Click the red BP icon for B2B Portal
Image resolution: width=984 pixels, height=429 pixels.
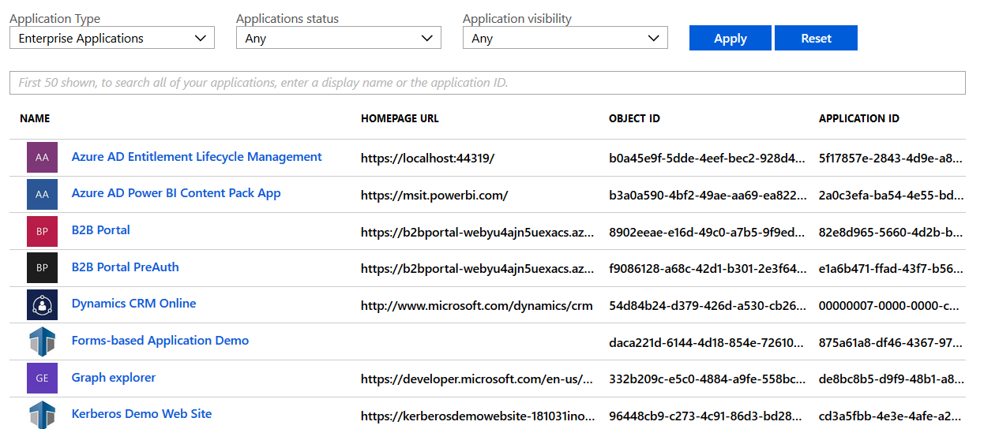(x=42, y=231)
